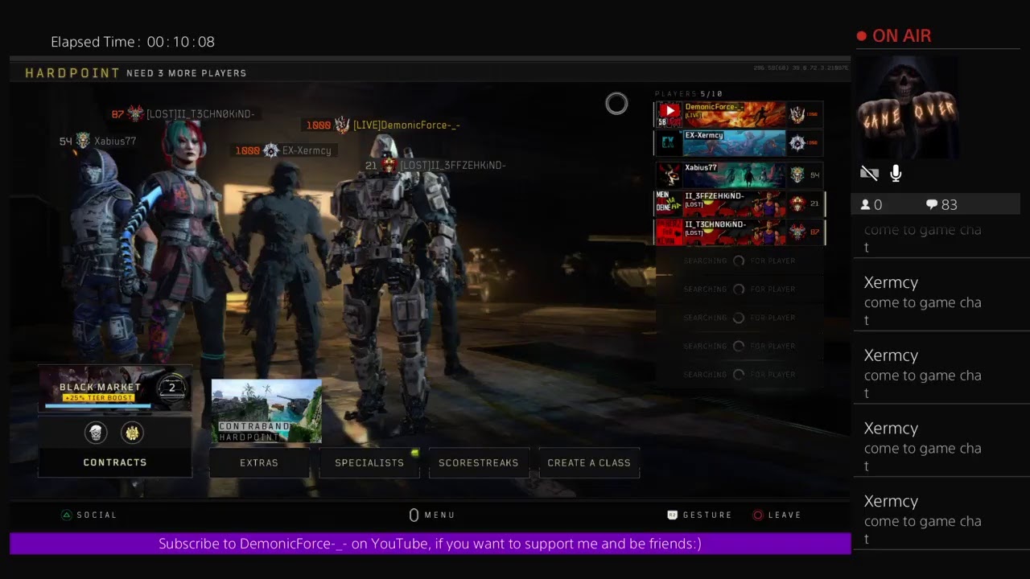
Task: Click the Game Over broadcaster avatar
Action: point(908,108)
